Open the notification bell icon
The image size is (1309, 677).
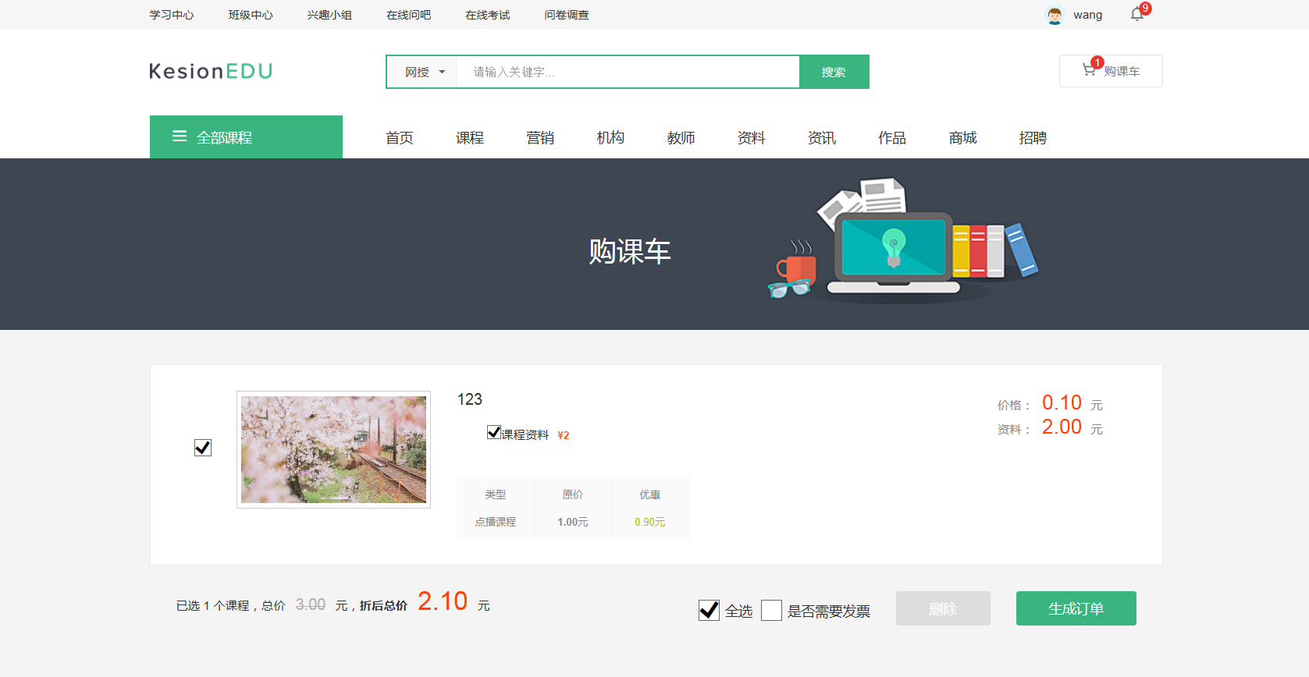pos(1136,15)
